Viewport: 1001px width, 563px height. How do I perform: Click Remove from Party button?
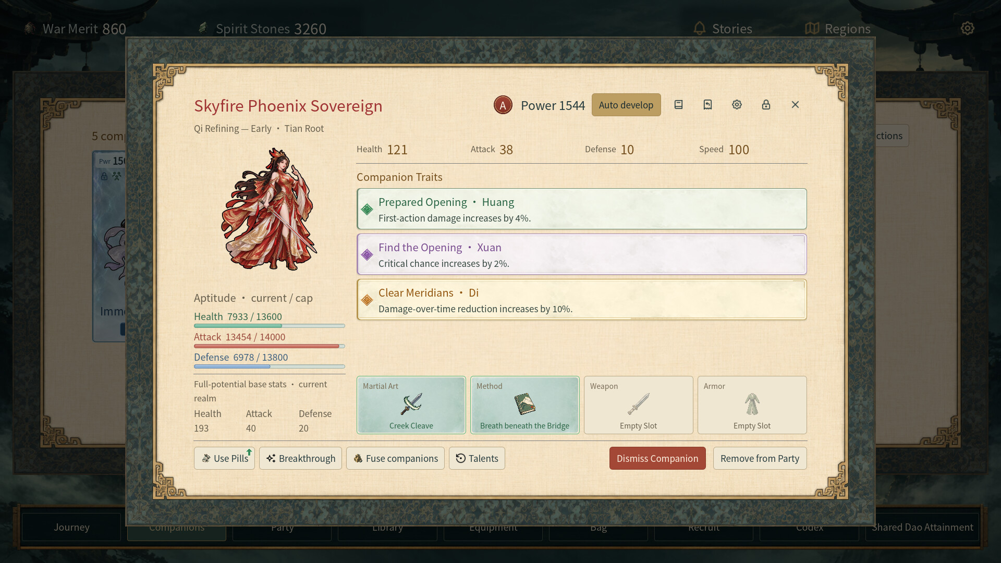[x=760, y=458]
